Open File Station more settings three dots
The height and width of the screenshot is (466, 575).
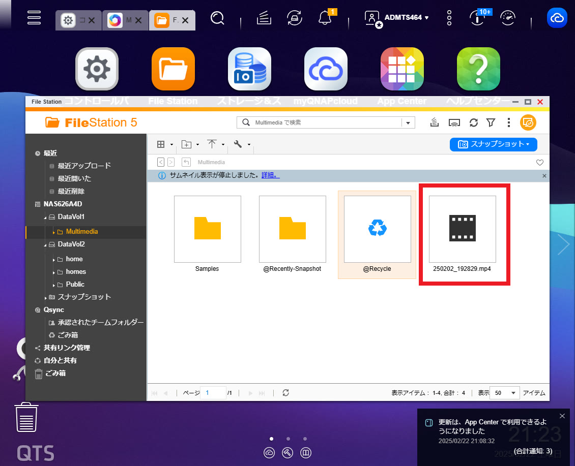coord(508,122)
